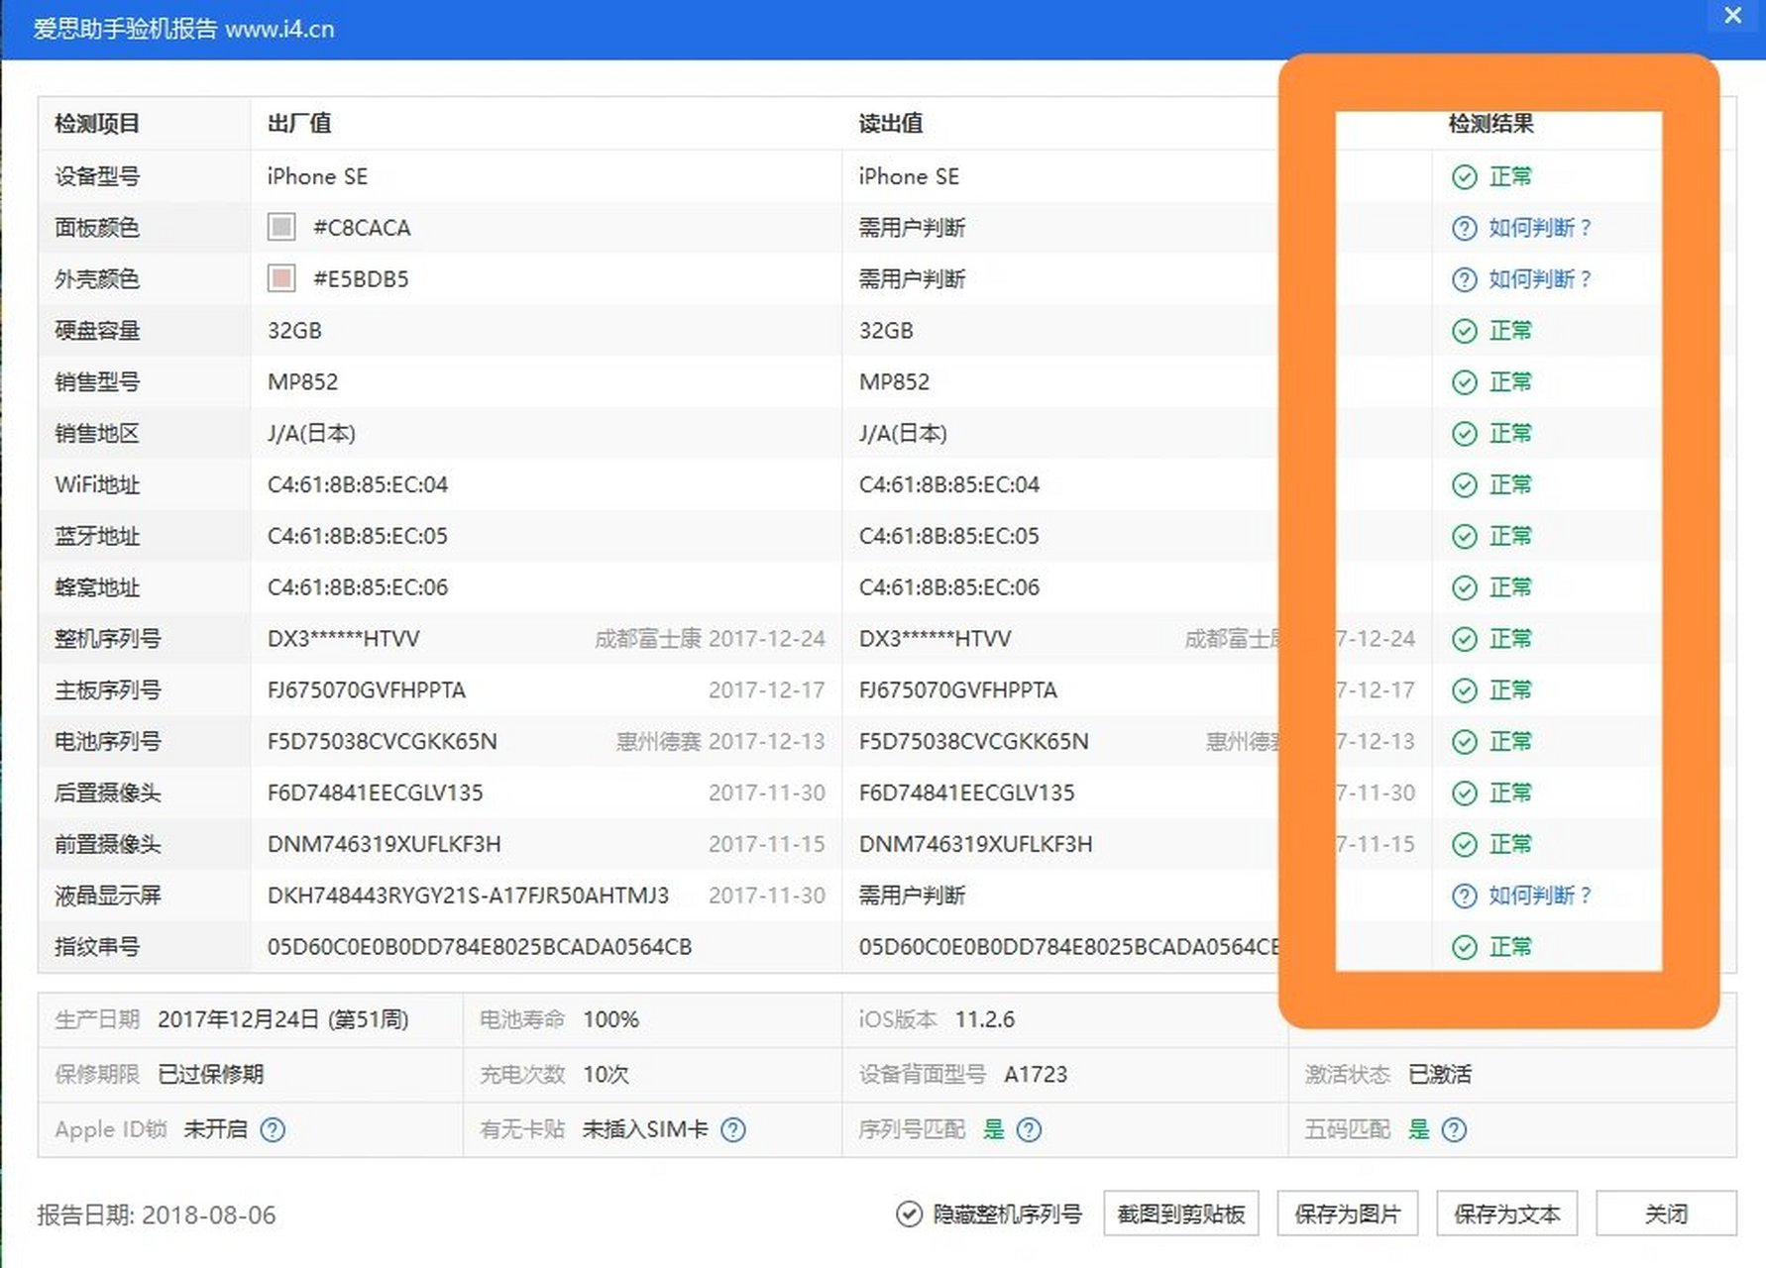Select factory rear camera serial F6D74841EECGLV135

click(x=376, y=793)
